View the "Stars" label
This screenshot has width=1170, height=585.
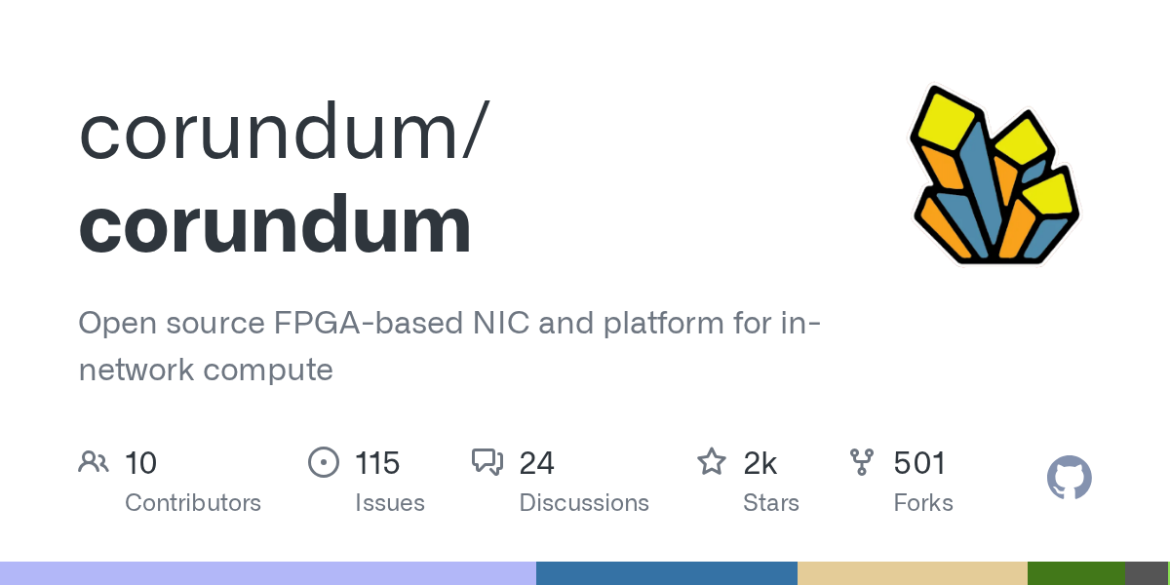pos(771,503)
